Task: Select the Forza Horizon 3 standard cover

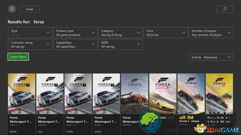Action: (191, 94)
